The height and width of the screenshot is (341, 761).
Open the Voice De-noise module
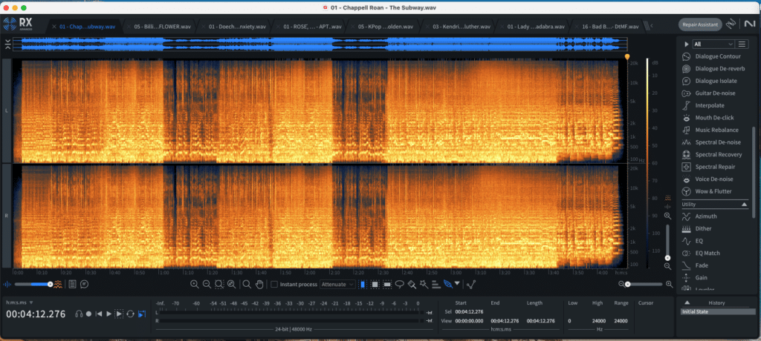707,179
